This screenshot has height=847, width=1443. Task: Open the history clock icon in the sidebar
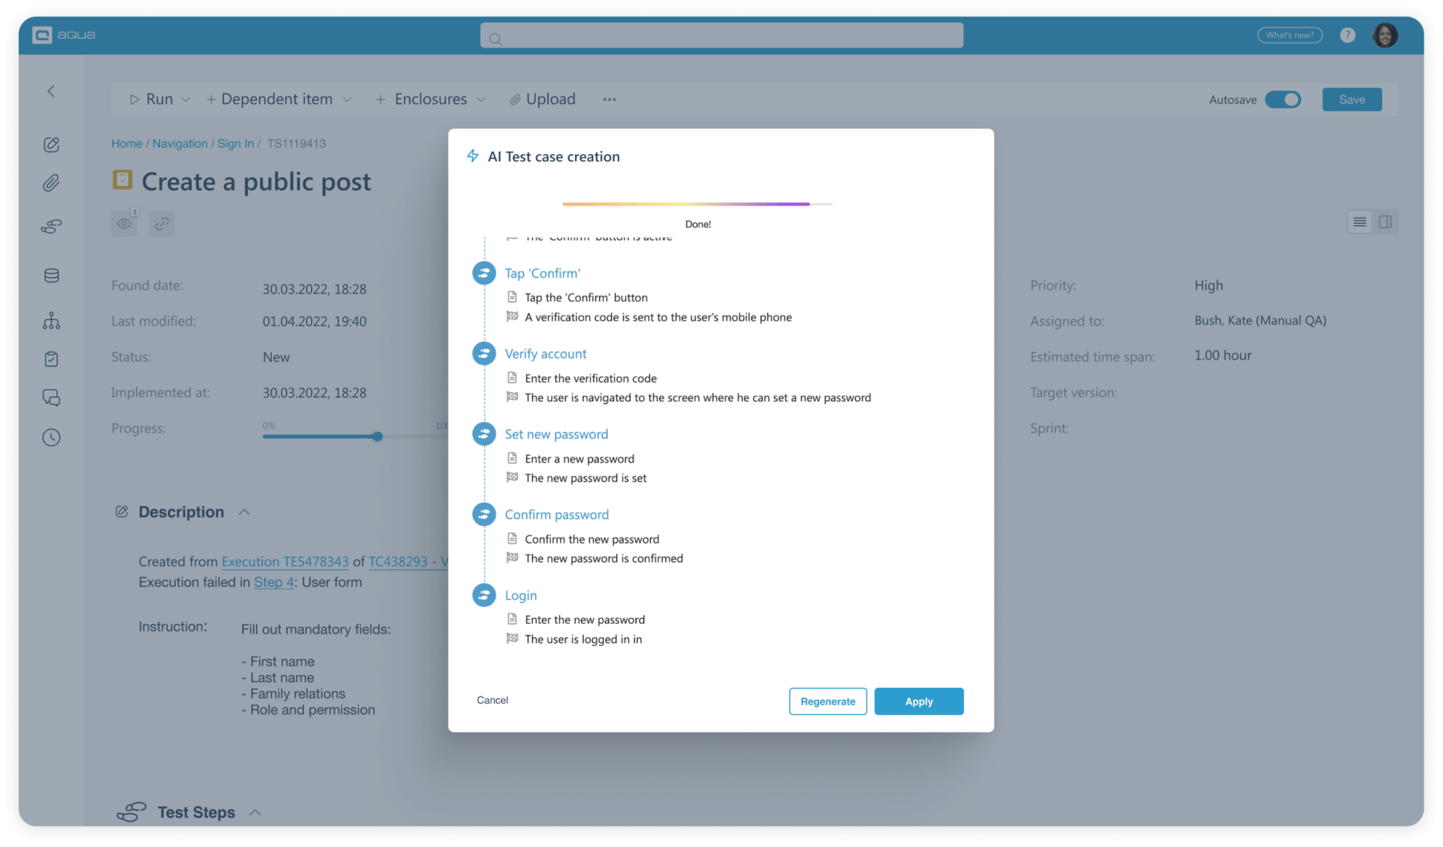click(51, 438)
